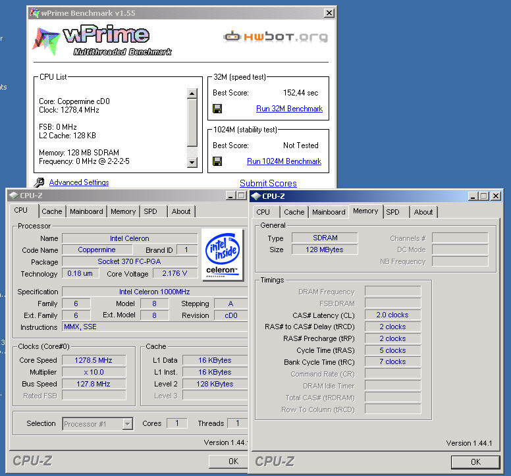
Task: Click the Multiplier x 10.0 value
Action: (x=94, y=372)
